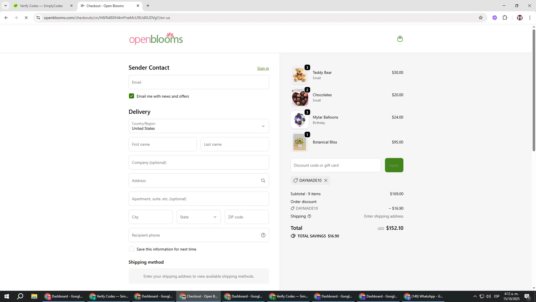Click the Botanical Bliss product thumbnail

[299, 142]
